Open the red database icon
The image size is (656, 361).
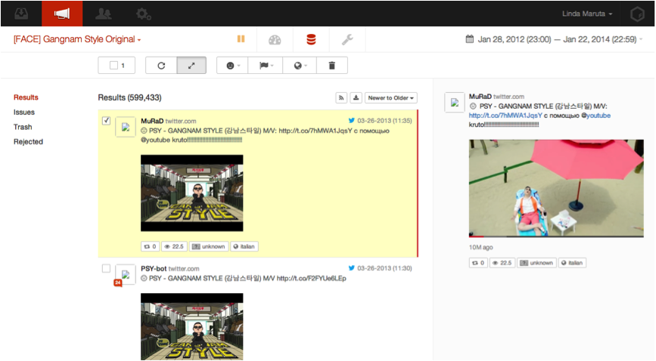click(x=311, y=39)
